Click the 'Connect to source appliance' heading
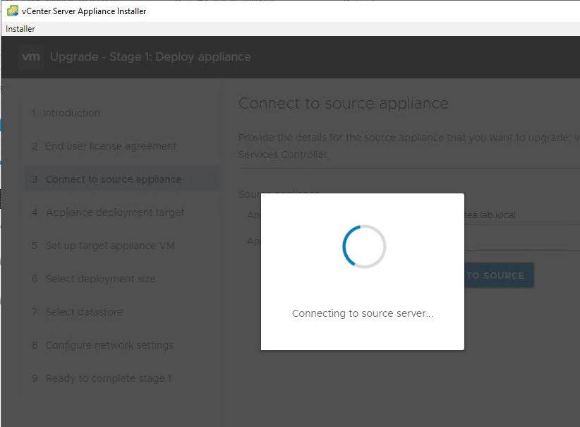The height and width of the screenshot is (427, 580). [x=343, y=103]
